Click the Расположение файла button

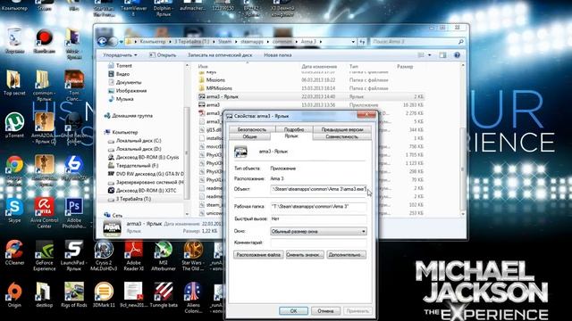click(x=258, y=255)
